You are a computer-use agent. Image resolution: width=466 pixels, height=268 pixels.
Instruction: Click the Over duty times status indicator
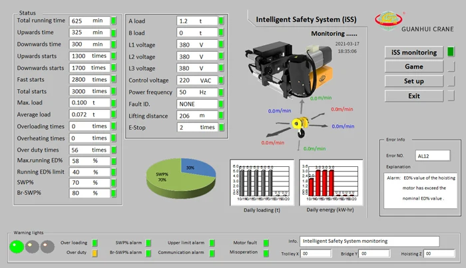click(x=114, y=150)
